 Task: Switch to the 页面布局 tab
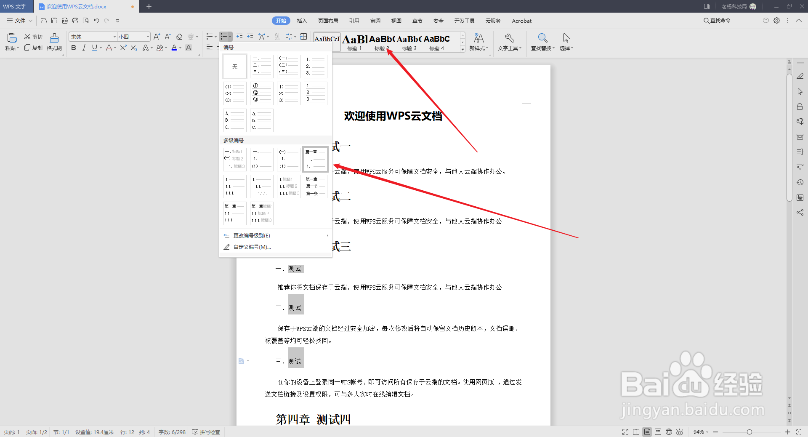[x=328, y=21]
